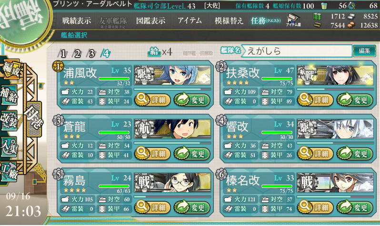Image resolution: width=380 pixels, height=226 pixels.
Task: Open the 改装 remodel sidebar icon
Action: coord(9,120)
